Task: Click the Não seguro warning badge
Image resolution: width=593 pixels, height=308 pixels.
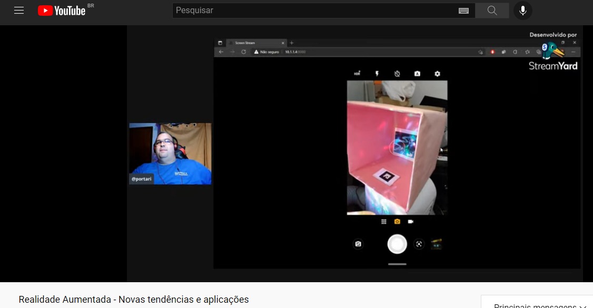Action: click(266, 52)
